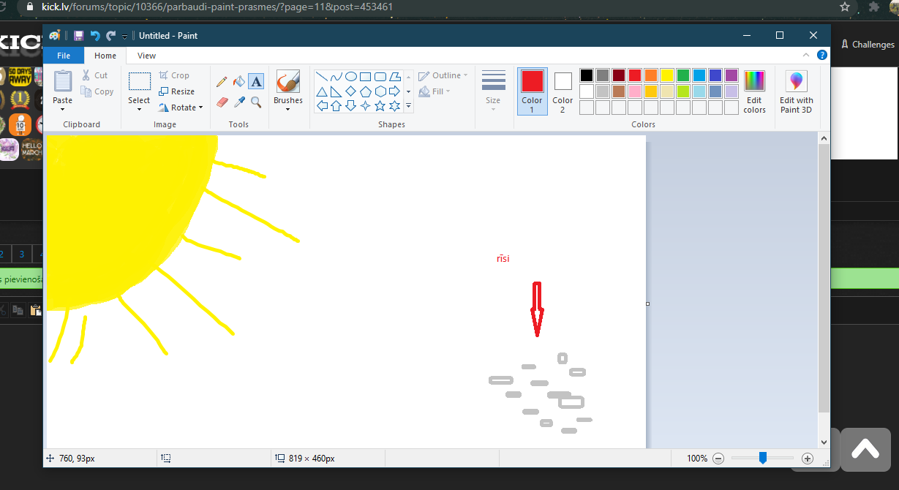
Task: Choose the Line shape
Action: click(321, 77)
